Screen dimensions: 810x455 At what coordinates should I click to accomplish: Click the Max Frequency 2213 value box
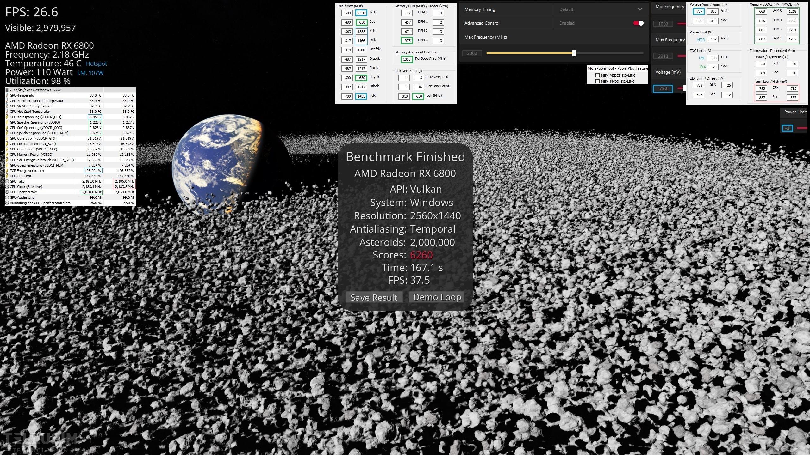point(663,56)
